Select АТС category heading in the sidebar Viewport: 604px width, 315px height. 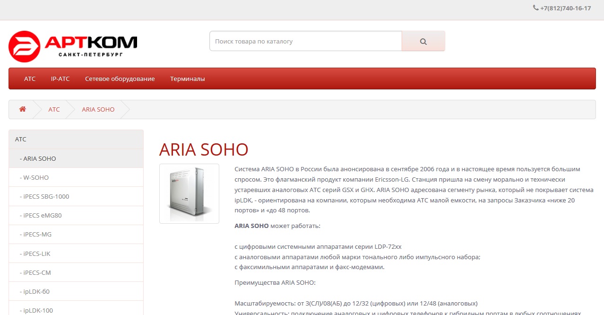click(x=76, y=140)
